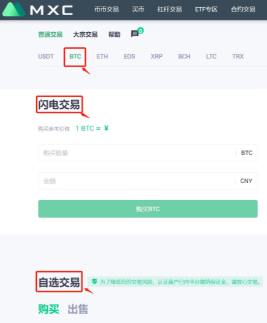Open 买币 in the top navigation
The height and width of the screenshot is (323, 267).
click(138, 9)
